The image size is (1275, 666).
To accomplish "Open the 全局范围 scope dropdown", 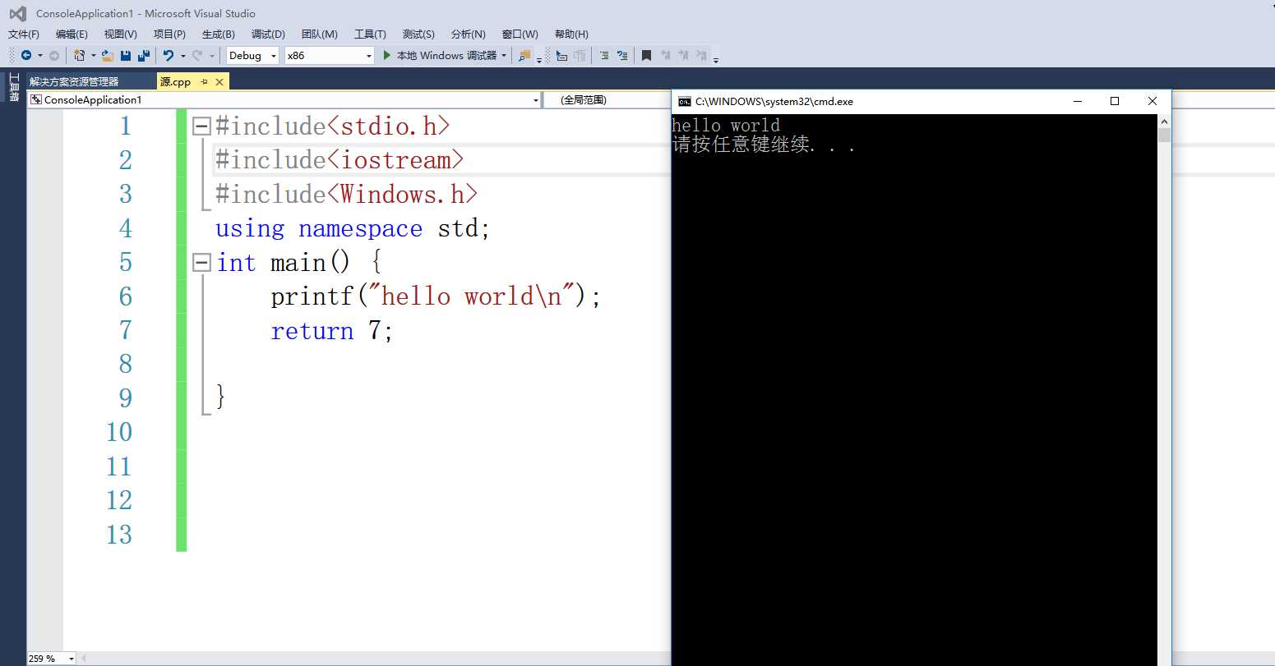I will [607, 99].
